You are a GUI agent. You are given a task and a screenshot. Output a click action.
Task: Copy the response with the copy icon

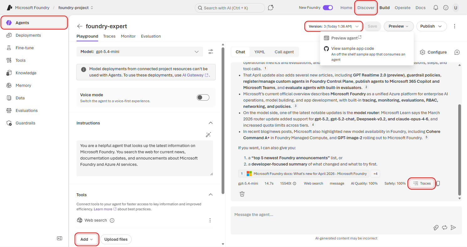(x=438, y=183)
